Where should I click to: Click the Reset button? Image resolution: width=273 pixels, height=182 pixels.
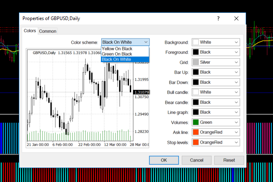click(229, 160)
